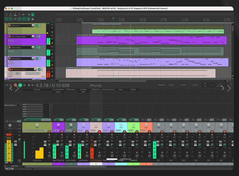Click the selection end field 10.2.00
239x176 pixels.
coord(183,85)
